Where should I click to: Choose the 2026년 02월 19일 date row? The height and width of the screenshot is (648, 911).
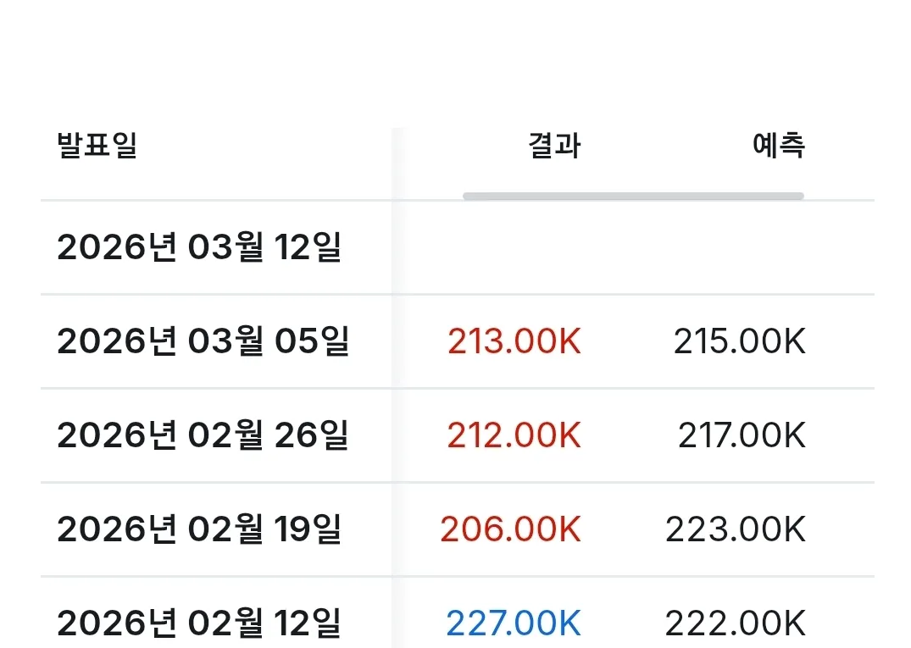[199, 530]
